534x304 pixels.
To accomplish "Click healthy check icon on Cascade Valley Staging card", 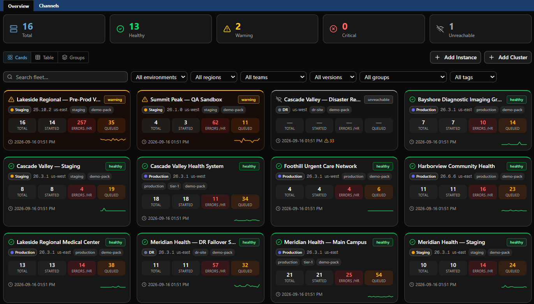I will point(11,166).
